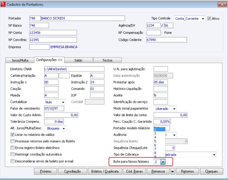Click the Comando field 01
Screen dimensions: 228x180
tap(97, 89)
